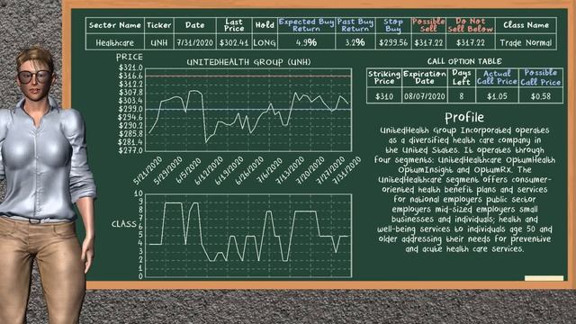
Task: Click the Expected Buy Return header
Action: [306, 25]
